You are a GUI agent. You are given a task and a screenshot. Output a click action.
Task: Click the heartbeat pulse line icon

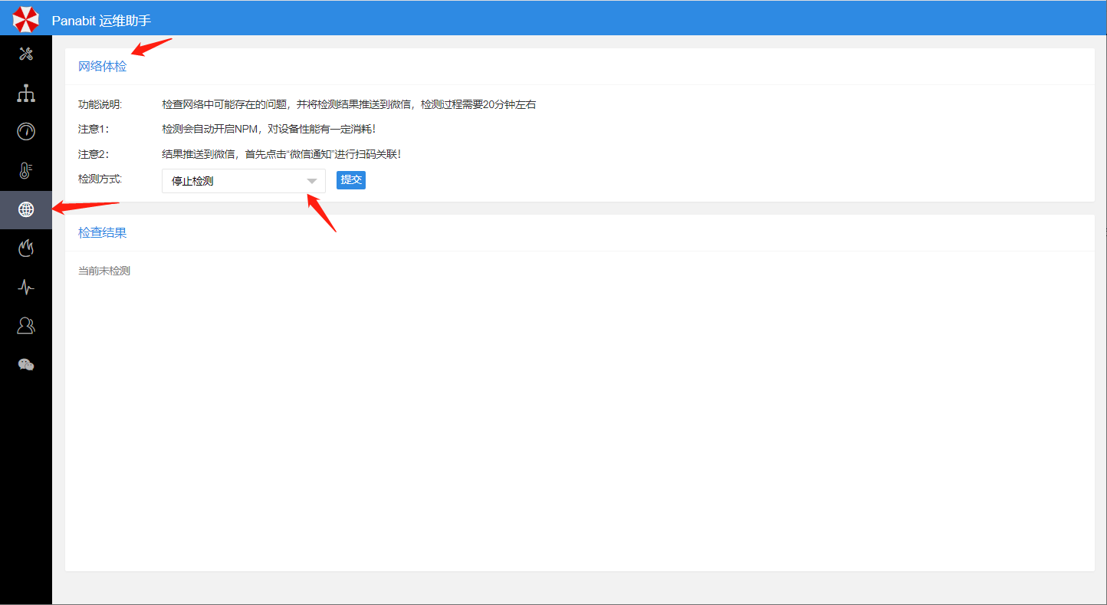tap(26, 287)
